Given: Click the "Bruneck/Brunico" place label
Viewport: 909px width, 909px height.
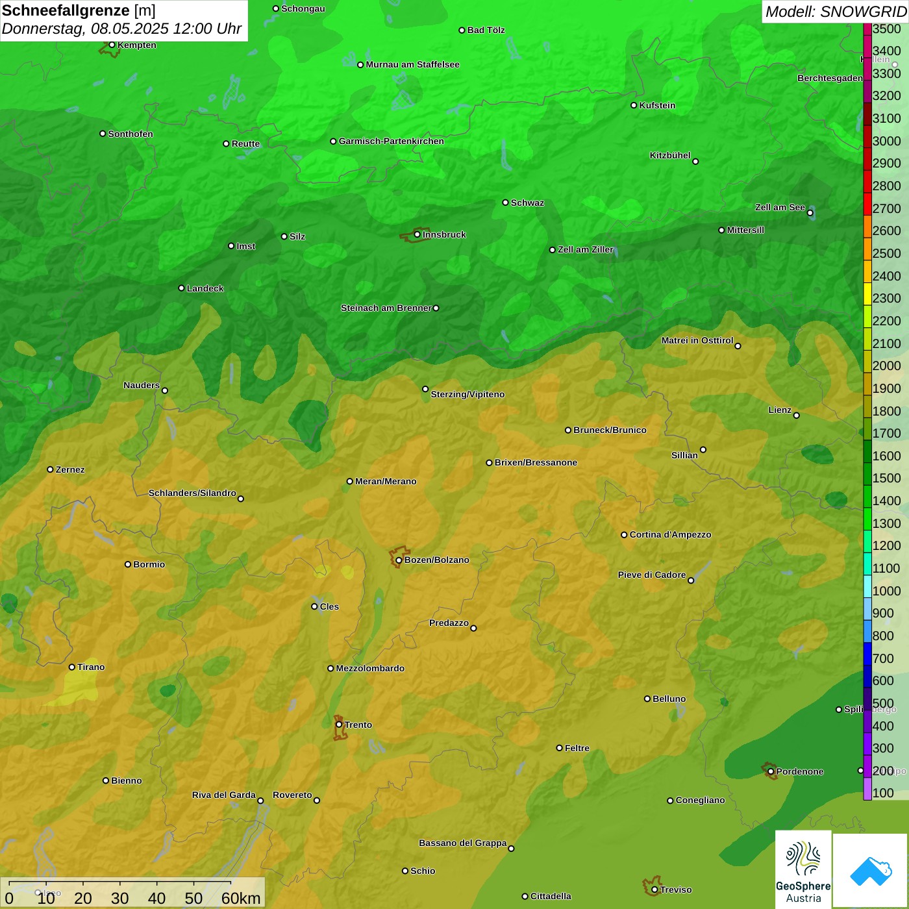Looking at the screenshot, I should point(610,430).
